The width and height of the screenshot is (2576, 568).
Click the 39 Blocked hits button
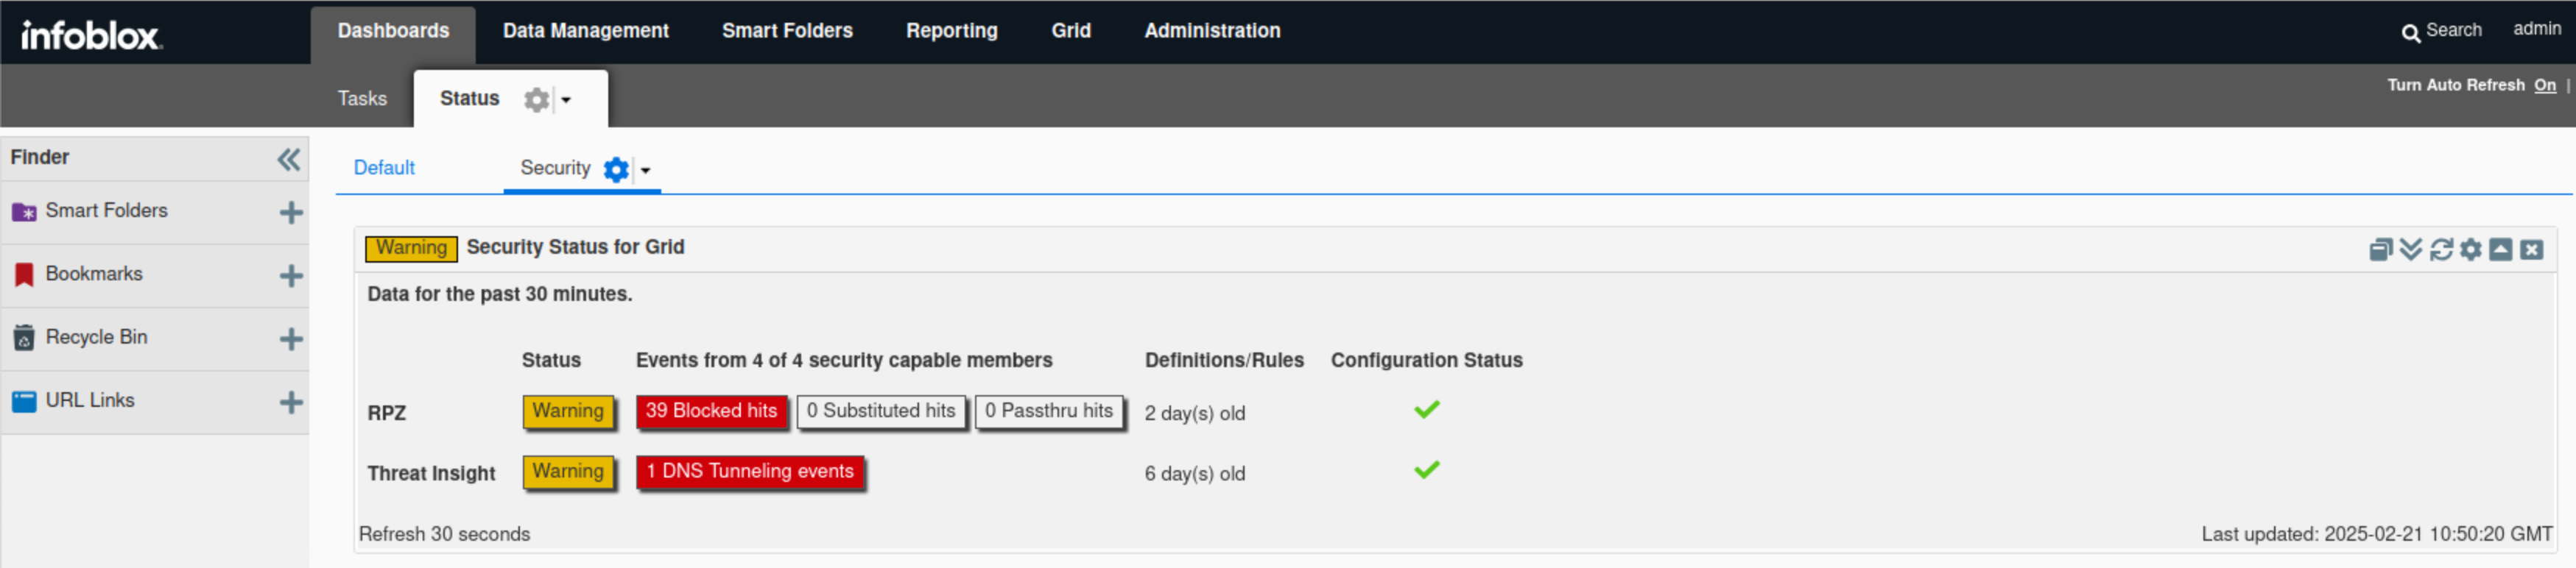point(711,411)
